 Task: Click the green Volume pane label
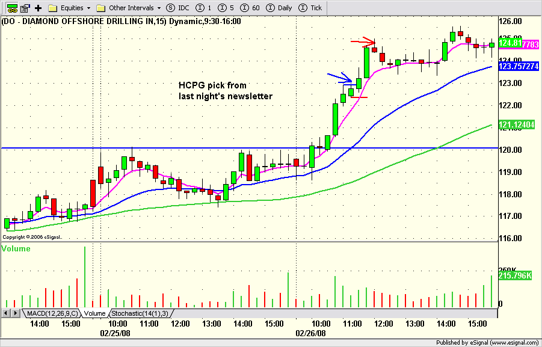coord(16,248)
